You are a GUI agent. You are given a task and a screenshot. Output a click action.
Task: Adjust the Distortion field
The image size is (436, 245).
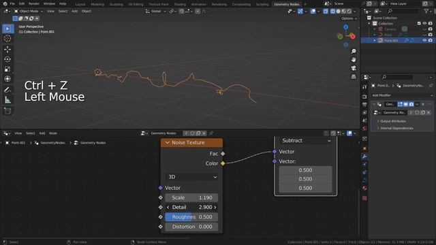191,227
